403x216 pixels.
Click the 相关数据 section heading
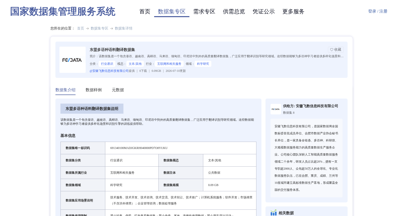coord(286,213)
